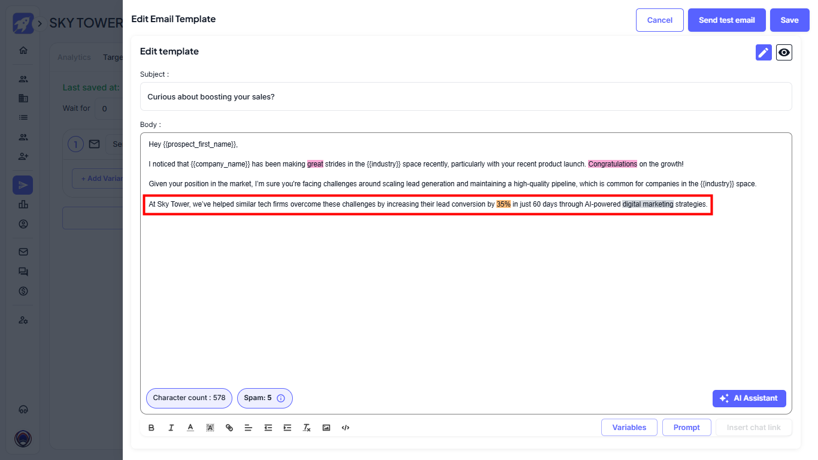Image resolution: width=818 pixels, height=460 pixels.
Task: Insert a hyperlink using the link icon
Action: point(229,428)
